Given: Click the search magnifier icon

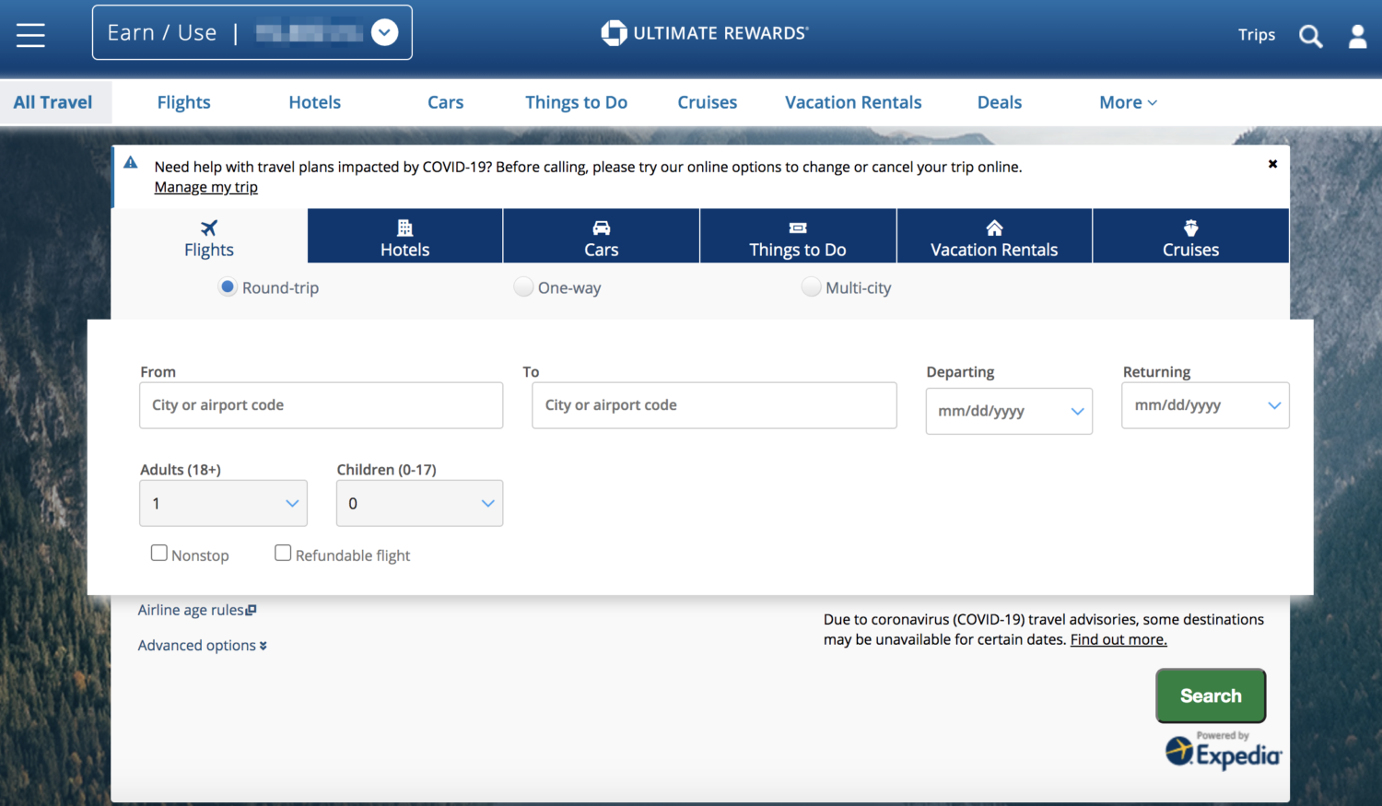Looking at the screenshot, I should point(1310,36).
